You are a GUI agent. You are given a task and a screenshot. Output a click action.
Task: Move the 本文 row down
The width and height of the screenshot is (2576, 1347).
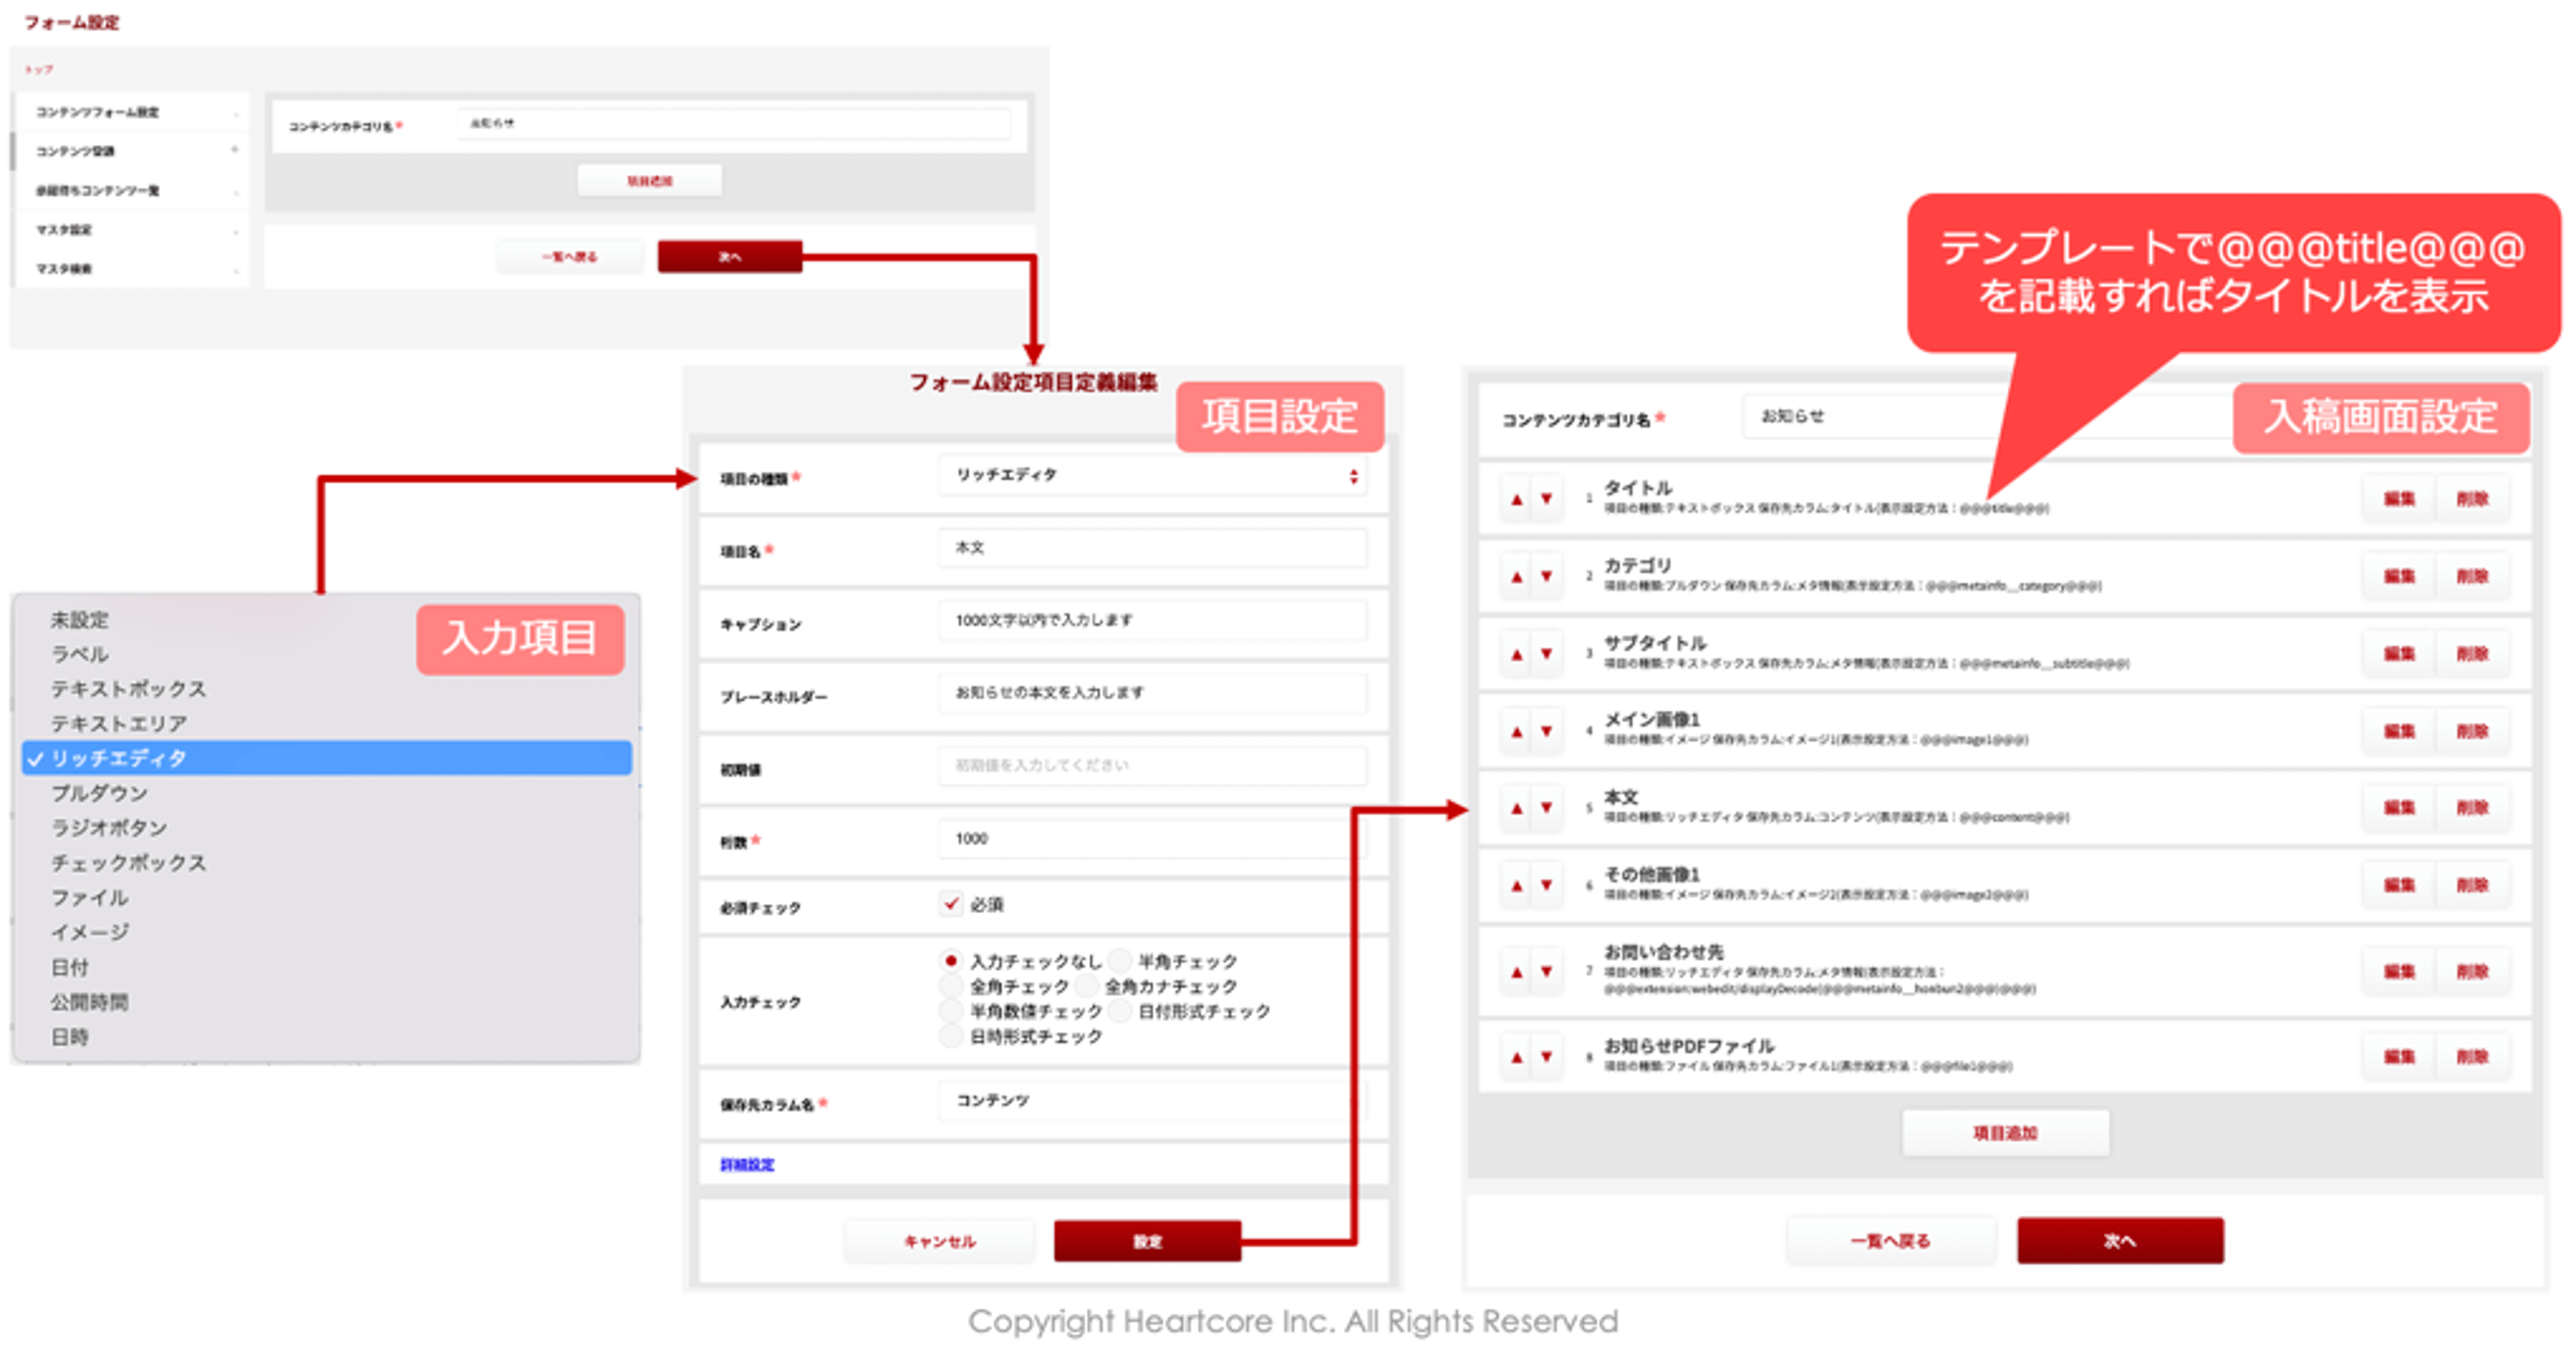[x=1547, y=808]
